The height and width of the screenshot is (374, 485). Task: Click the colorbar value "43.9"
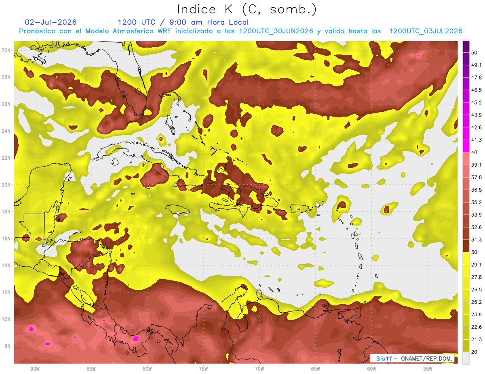[477, 115]
